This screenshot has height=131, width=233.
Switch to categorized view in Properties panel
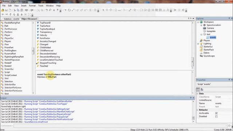198,90
